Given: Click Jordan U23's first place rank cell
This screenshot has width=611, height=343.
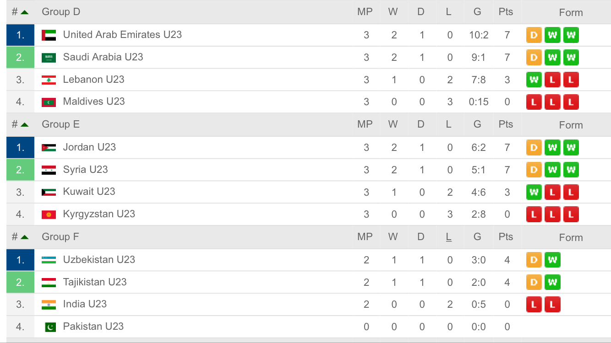Looking at the screenshot, I should [20, 148].
